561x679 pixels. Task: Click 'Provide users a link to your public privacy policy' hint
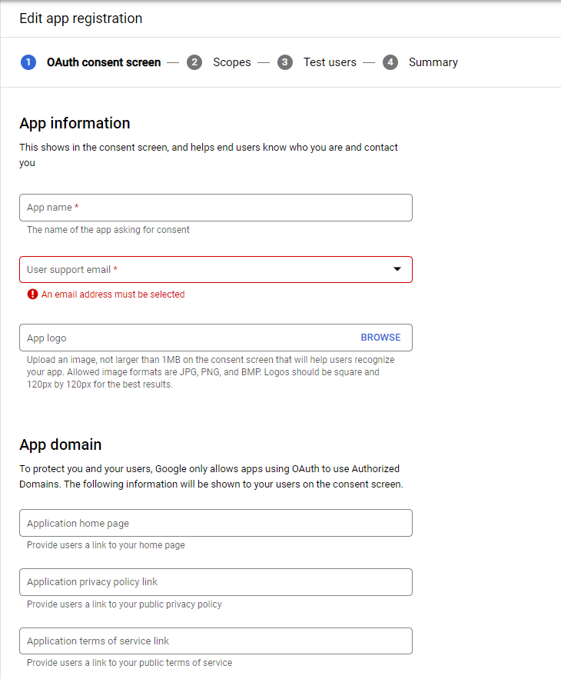124,604
